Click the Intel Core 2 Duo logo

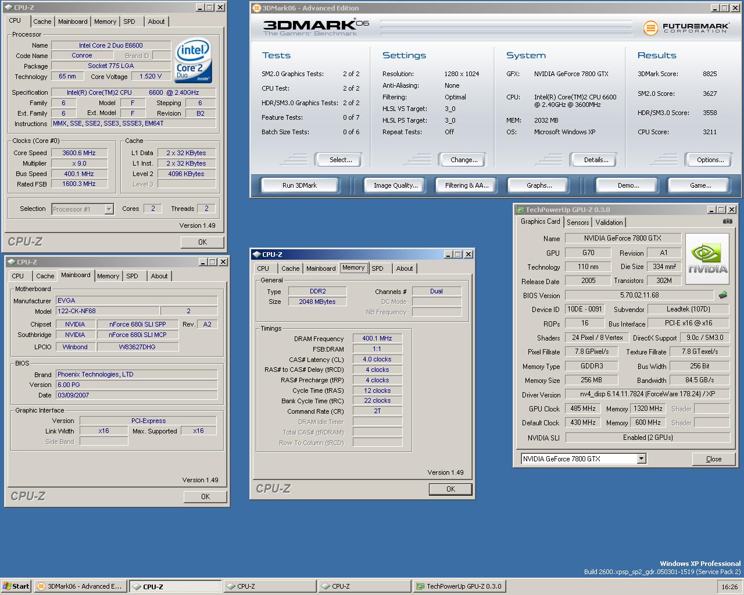point(194,61)
